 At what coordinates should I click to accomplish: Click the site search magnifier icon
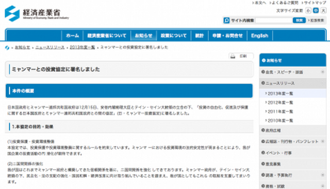226,21
